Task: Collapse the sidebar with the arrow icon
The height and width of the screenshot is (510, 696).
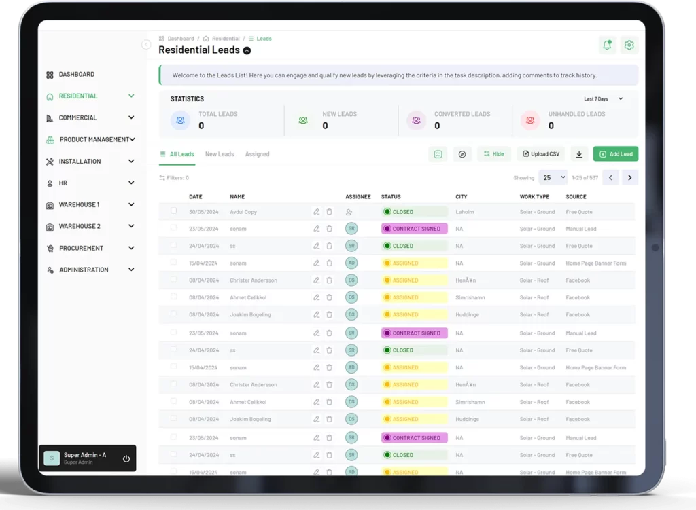Action: coord(146,45)
